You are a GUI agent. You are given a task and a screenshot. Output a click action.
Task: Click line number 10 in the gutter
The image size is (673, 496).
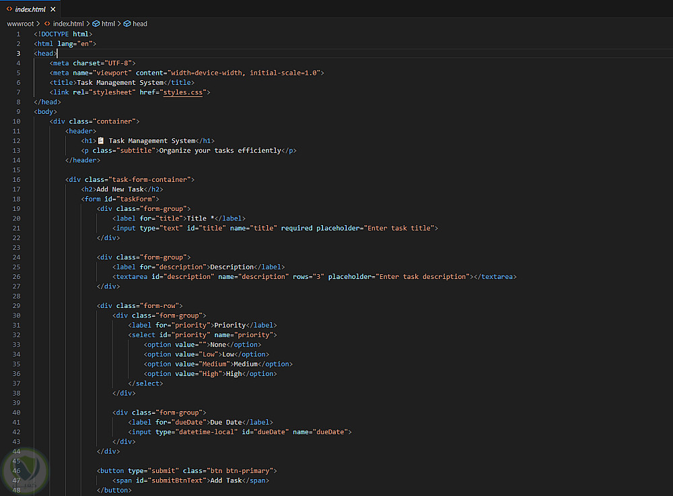pos(16,121)
